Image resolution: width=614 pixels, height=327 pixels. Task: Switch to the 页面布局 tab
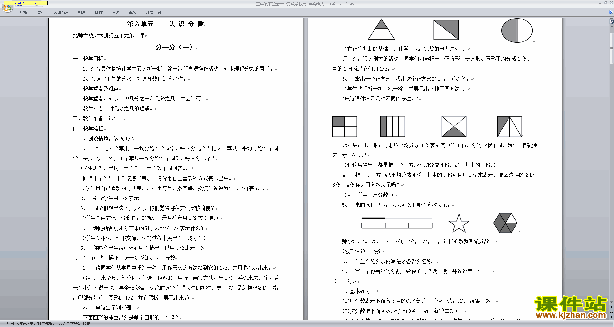pos(61,12)
